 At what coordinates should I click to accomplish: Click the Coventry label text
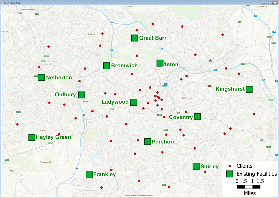click(181, 117)
